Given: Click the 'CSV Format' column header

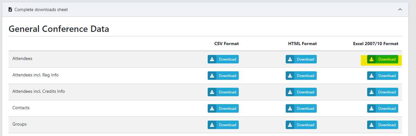Looking at the screenshot, I should [226, 44].
